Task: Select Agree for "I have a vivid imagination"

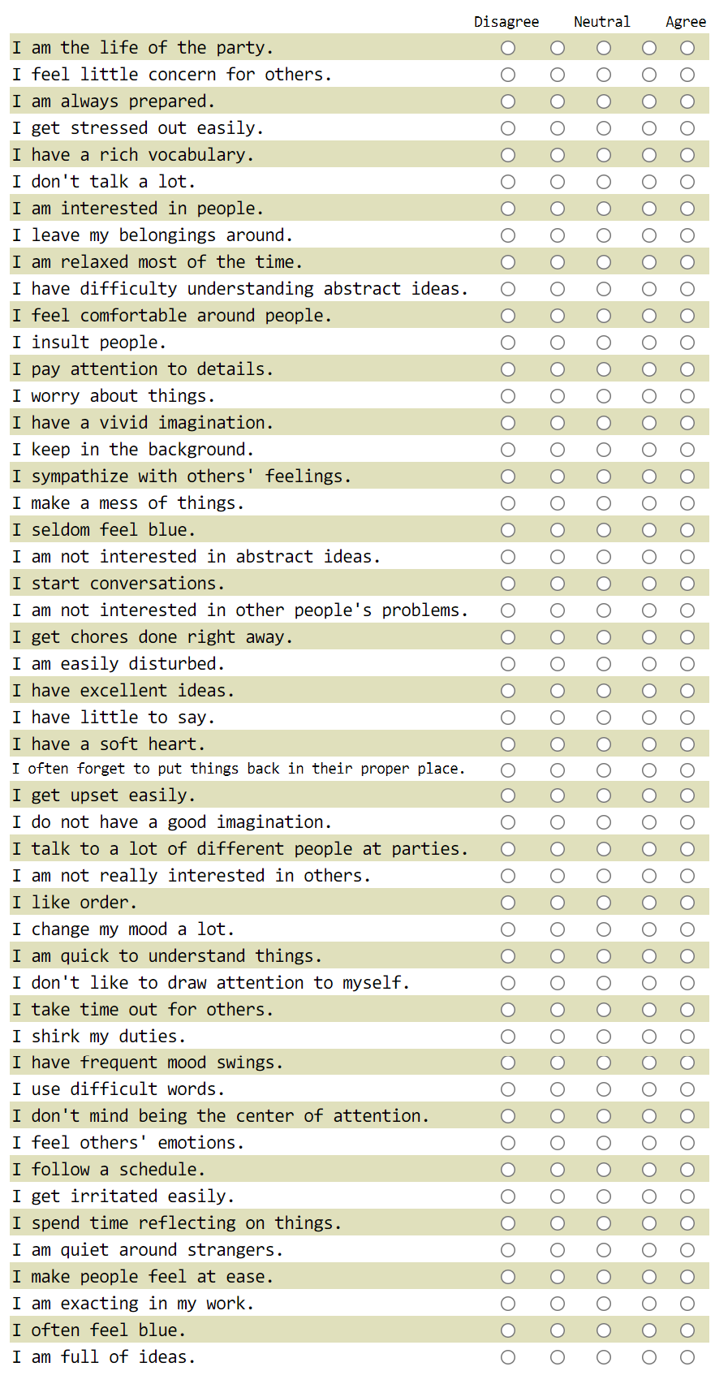Action: [687, 423]
